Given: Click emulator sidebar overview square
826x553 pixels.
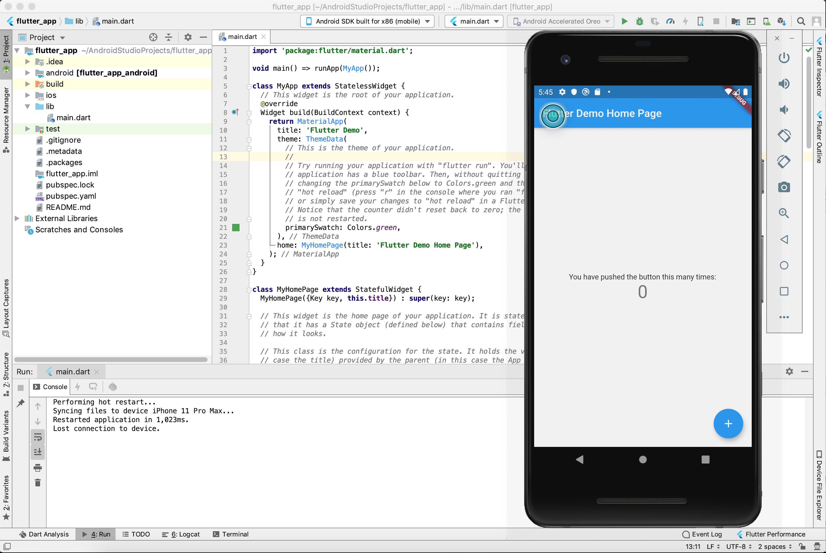Looking at the screenshot, I should pyautogui.click(x=784, y=291).
